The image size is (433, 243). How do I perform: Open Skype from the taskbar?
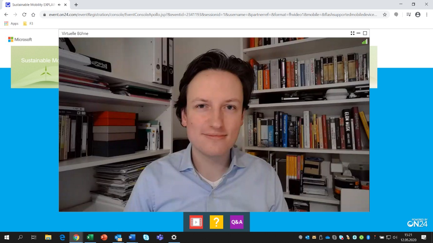click(x=146, y=238)
